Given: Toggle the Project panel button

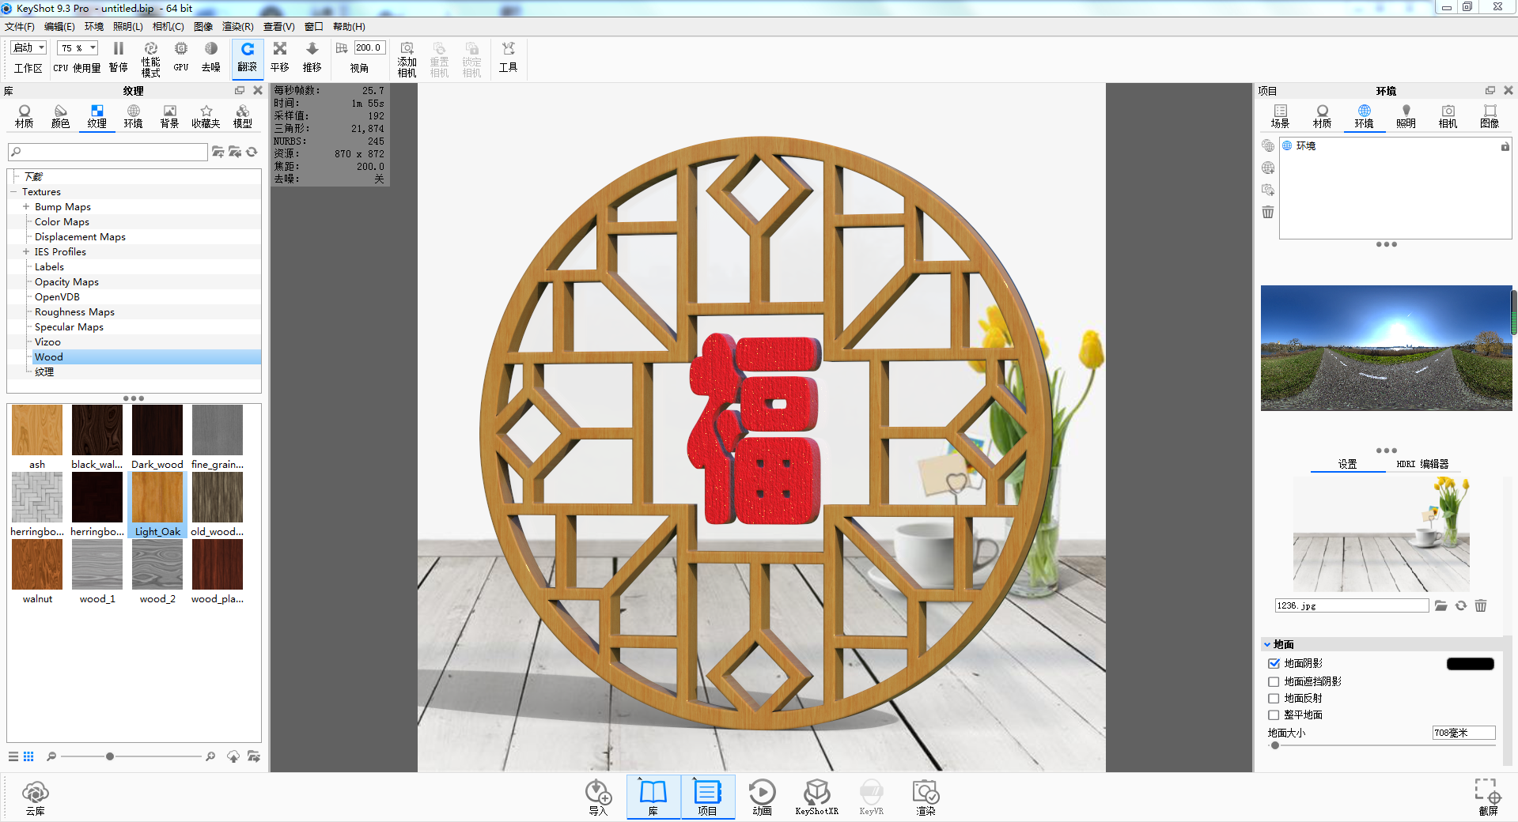Looking at the screenshot, I should pos(707,797).
